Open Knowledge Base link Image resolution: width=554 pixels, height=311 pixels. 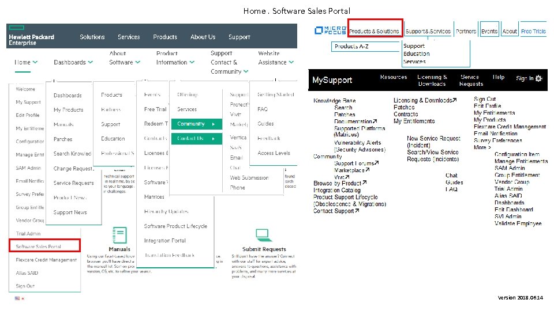click(334, 100)
